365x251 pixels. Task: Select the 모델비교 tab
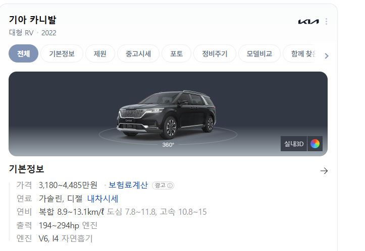(259, 53)
